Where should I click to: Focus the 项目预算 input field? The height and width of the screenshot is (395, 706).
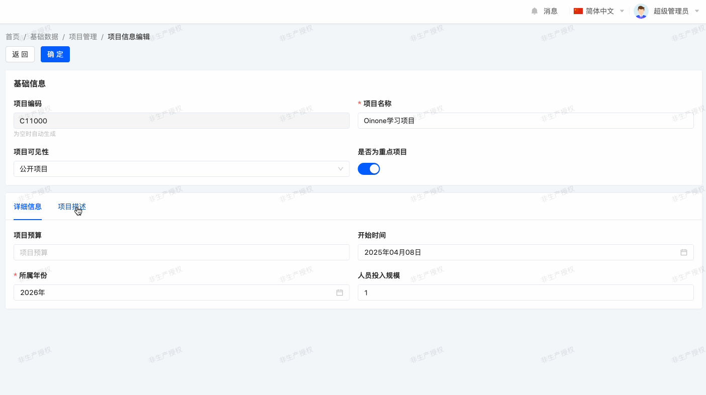click(x=181, y=252)
